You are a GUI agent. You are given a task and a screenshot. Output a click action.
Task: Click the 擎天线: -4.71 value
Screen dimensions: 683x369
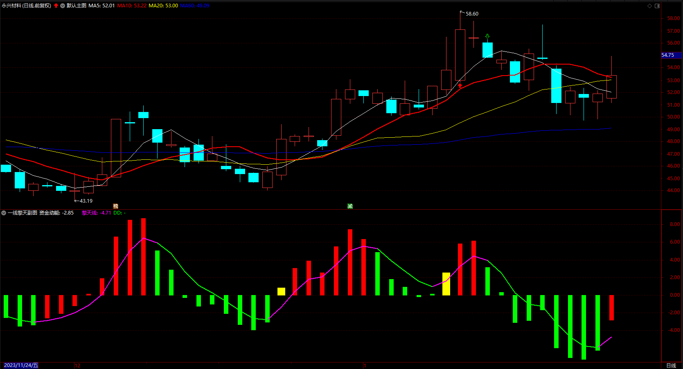pos(97,213)
